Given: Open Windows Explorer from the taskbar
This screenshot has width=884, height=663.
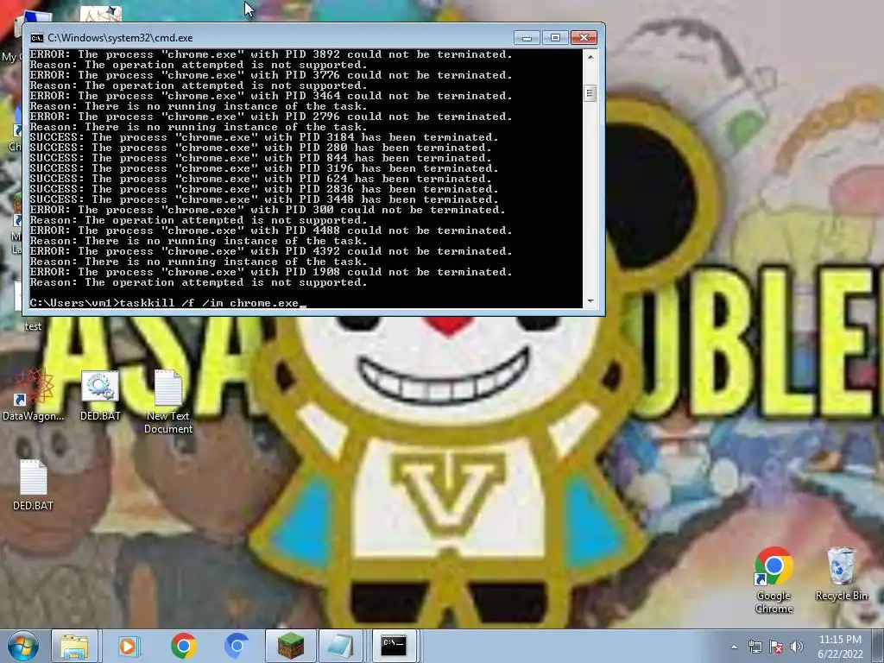Looking at the screenshot, I should (x=74, y=646).
